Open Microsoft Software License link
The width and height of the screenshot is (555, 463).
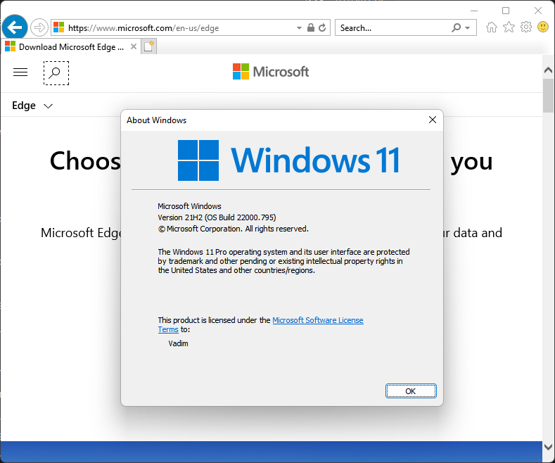317,320
